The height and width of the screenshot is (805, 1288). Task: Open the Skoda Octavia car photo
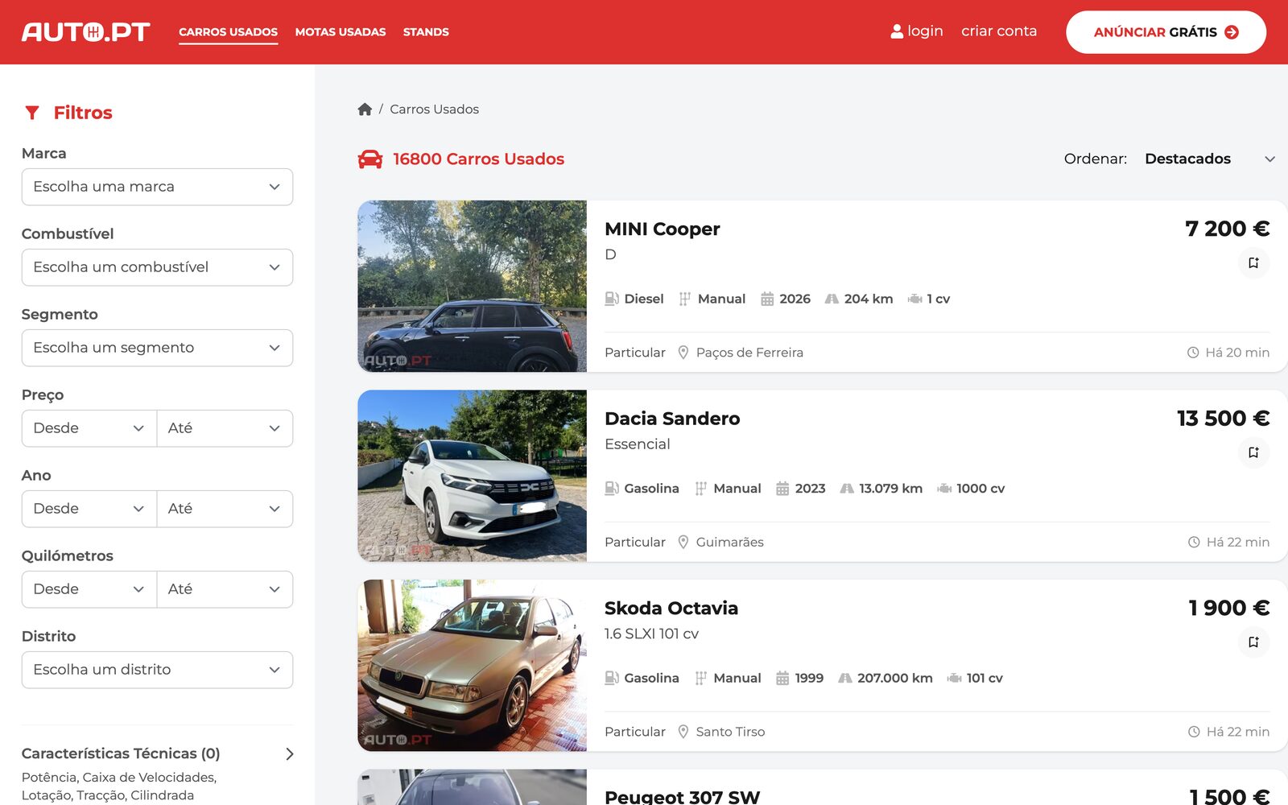pos(472,665)
